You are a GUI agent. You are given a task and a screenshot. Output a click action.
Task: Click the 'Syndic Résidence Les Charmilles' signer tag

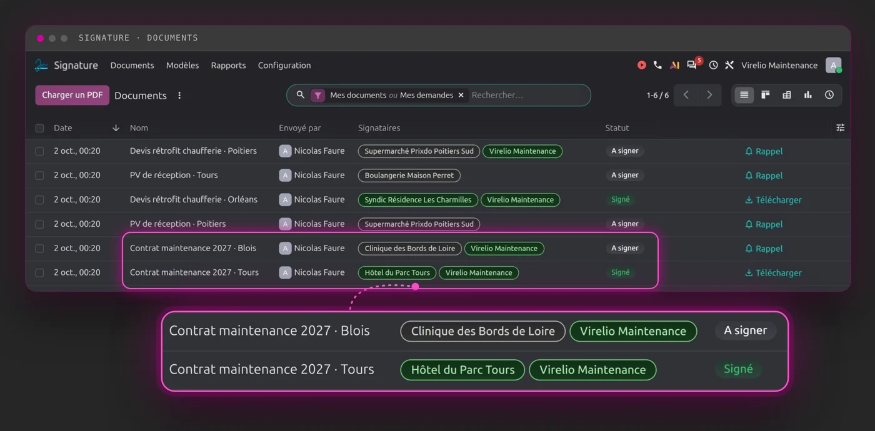(418, 200)
